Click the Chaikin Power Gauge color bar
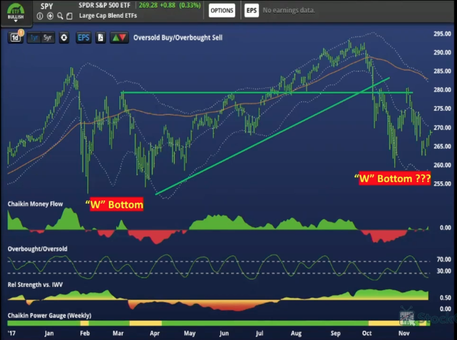This screenshot has width=457, height=340. 218,323
